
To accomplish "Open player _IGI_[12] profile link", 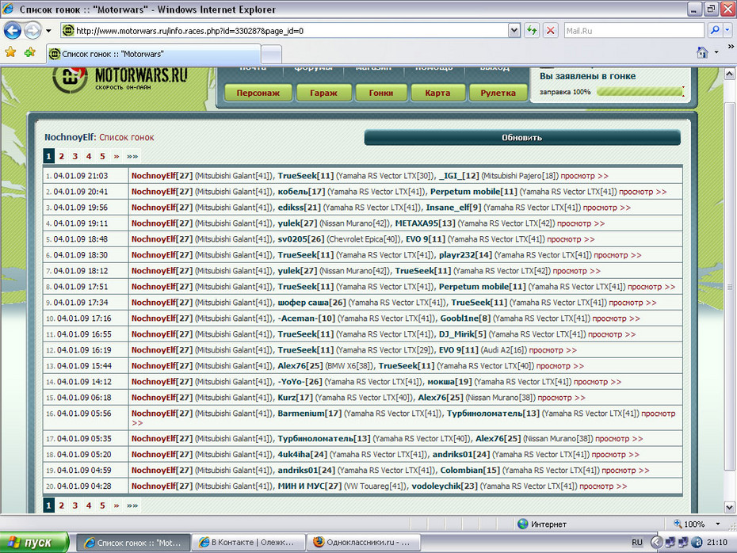I will pos(459,176).
